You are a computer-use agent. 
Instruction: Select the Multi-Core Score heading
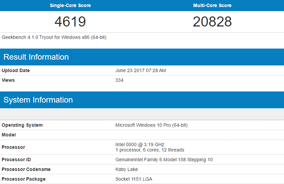(x=212, y=6)
